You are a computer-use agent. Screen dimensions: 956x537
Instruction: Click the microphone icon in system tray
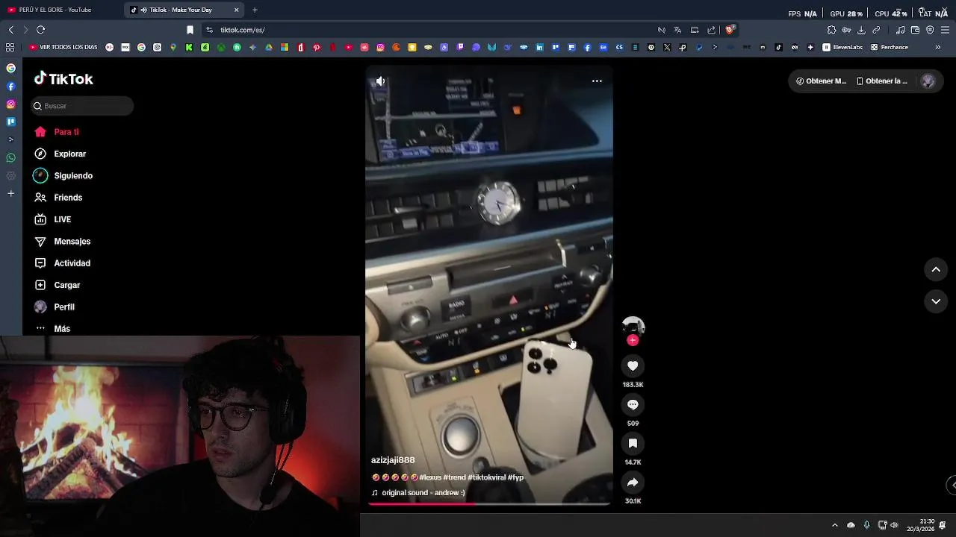pyautogui.click(x=866, y=525)
